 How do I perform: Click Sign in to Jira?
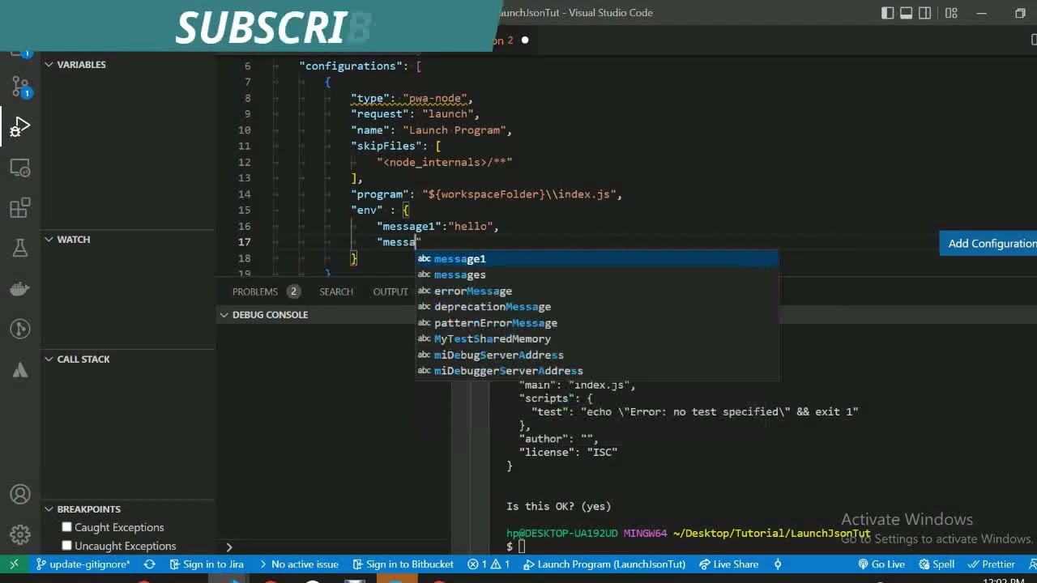click(x=207, y=564)
